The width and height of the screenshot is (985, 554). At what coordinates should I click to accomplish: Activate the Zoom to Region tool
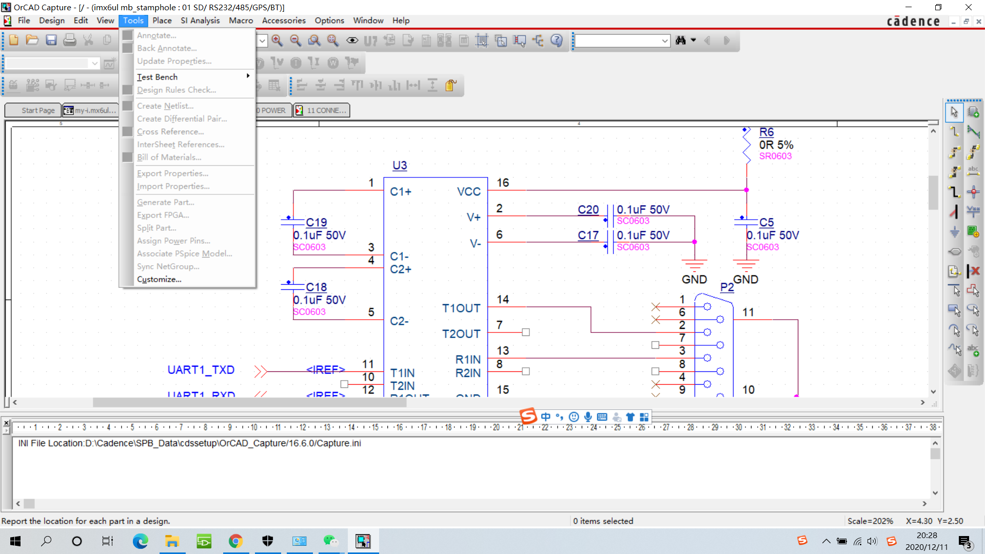pyautogui.click(x=314, y=41)
